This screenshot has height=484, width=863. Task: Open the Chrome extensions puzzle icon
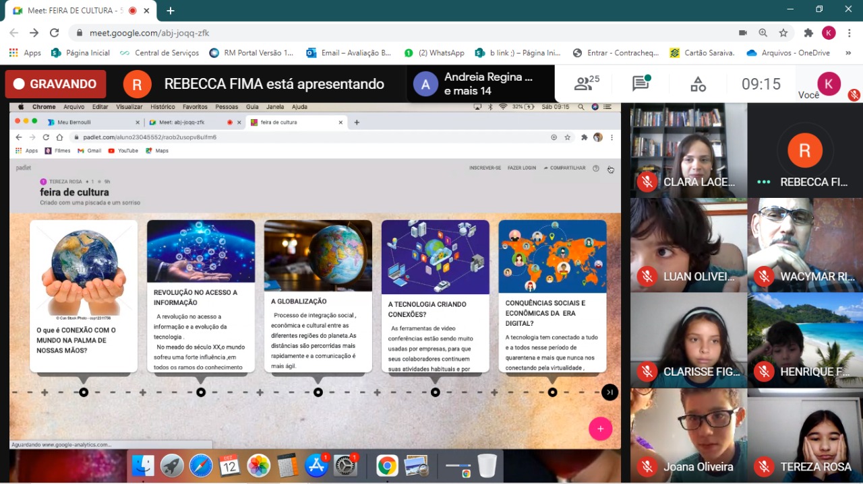pos(808,32)
